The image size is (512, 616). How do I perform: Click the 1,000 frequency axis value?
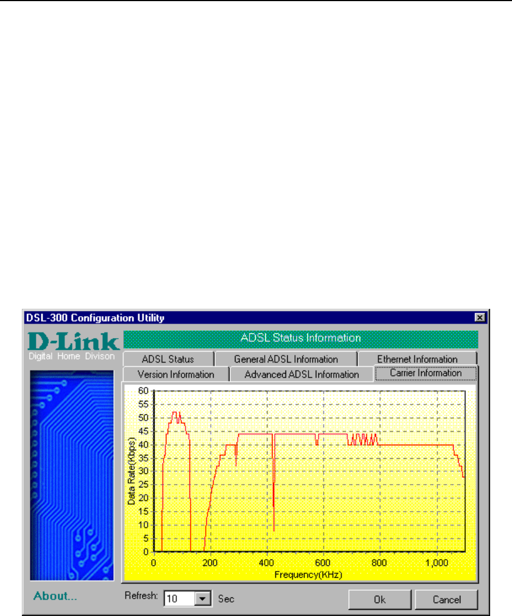click(437, 563)
